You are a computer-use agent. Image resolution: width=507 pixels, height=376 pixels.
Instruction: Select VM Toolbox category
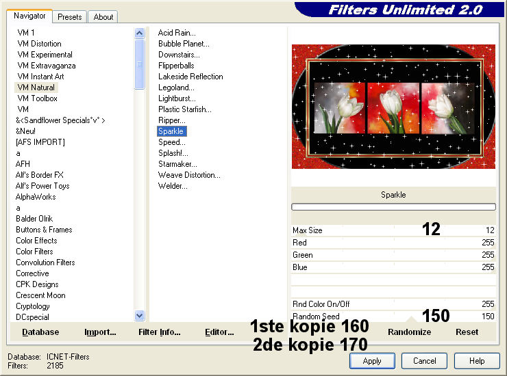coord(38,98)
